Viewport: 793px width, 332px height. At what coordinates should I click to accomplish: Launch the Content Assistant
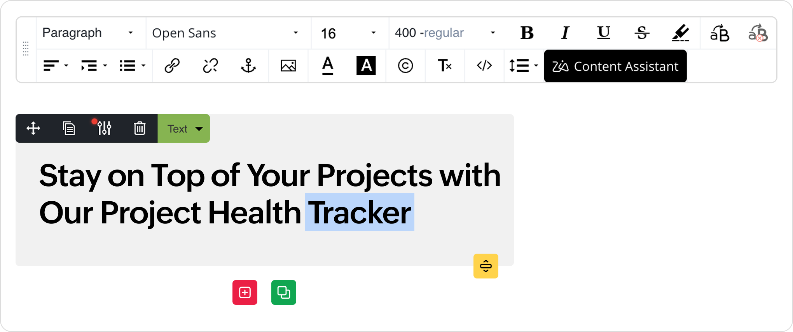(615, 66)
